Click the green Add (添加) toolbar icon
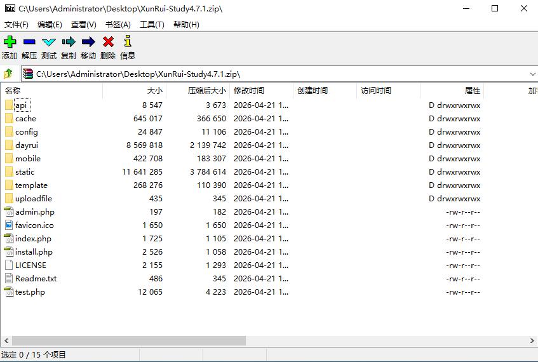Viewport: 538px width, 362px height. pos(10,42)
